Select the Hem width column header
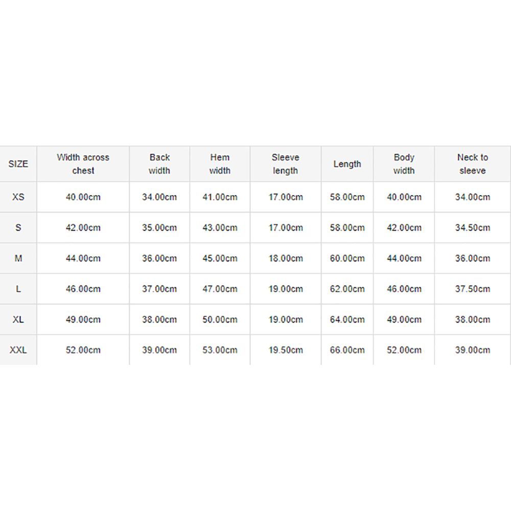511x511 pixels. click(x=220, y=164)
